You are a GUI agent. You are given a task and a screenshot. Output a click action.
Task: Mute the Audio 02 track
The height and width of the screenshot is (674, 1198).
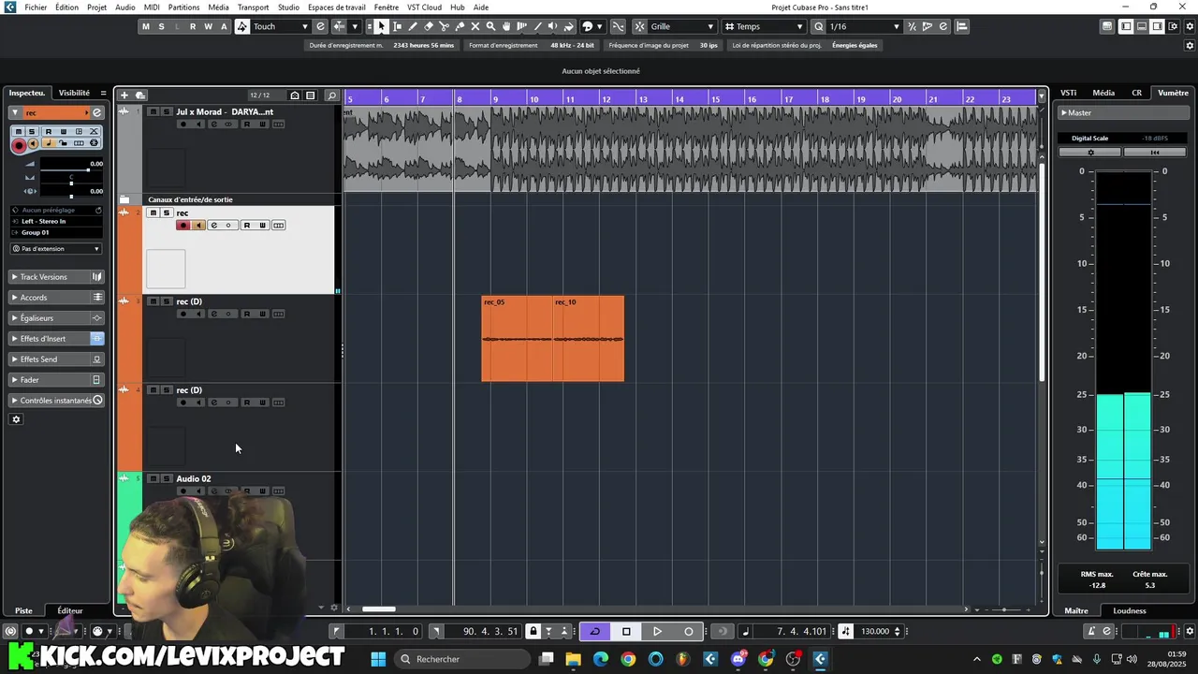click(x=153, y=478)
